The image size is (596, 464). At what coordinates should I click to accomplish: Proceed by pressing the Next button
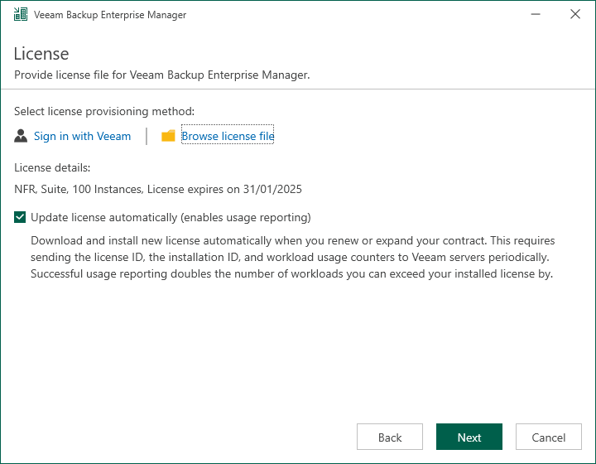click(469, 437)
